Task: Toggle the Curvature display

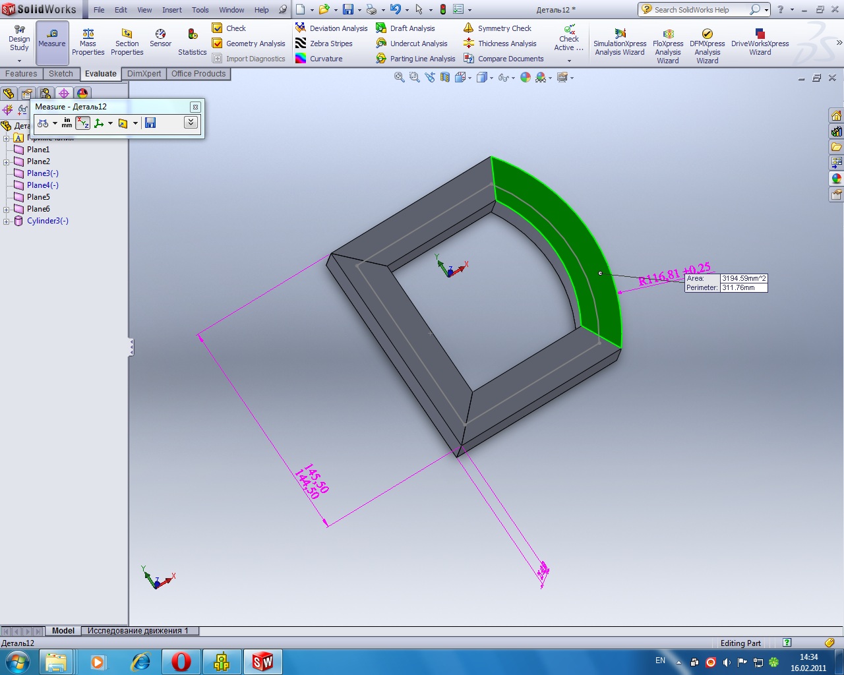Action: tap(319, 59)
